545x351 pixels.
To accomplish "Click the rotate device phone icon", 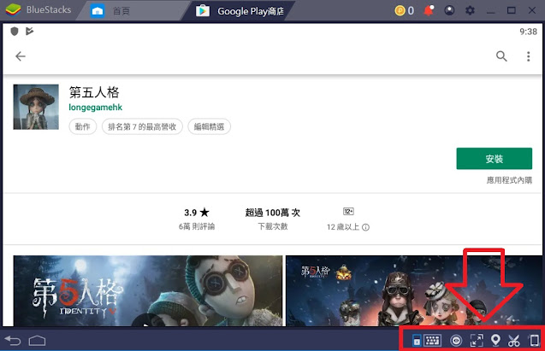I will pos(534,340).
